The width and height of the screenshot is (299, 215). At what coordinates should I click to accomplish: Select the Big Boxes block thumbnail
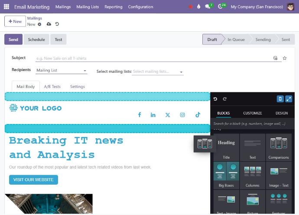click(x=226, y=175)
